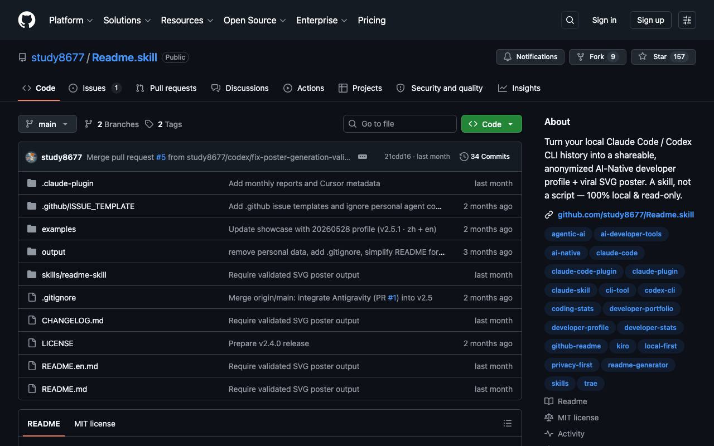Open the README outline list icon
714x446 pixels.
[508, 424]
